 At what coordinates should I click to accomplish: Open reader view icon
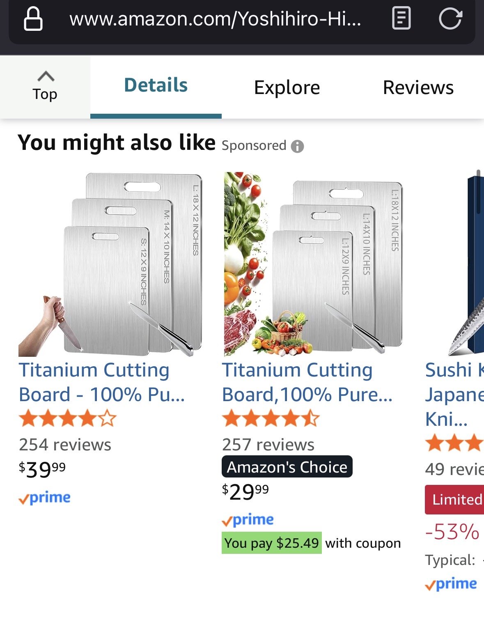point(401,19)
